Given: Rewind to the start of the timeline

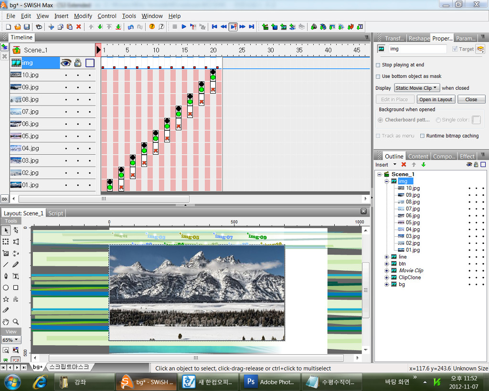Looking at the screenshot, I should coord(214,27).
